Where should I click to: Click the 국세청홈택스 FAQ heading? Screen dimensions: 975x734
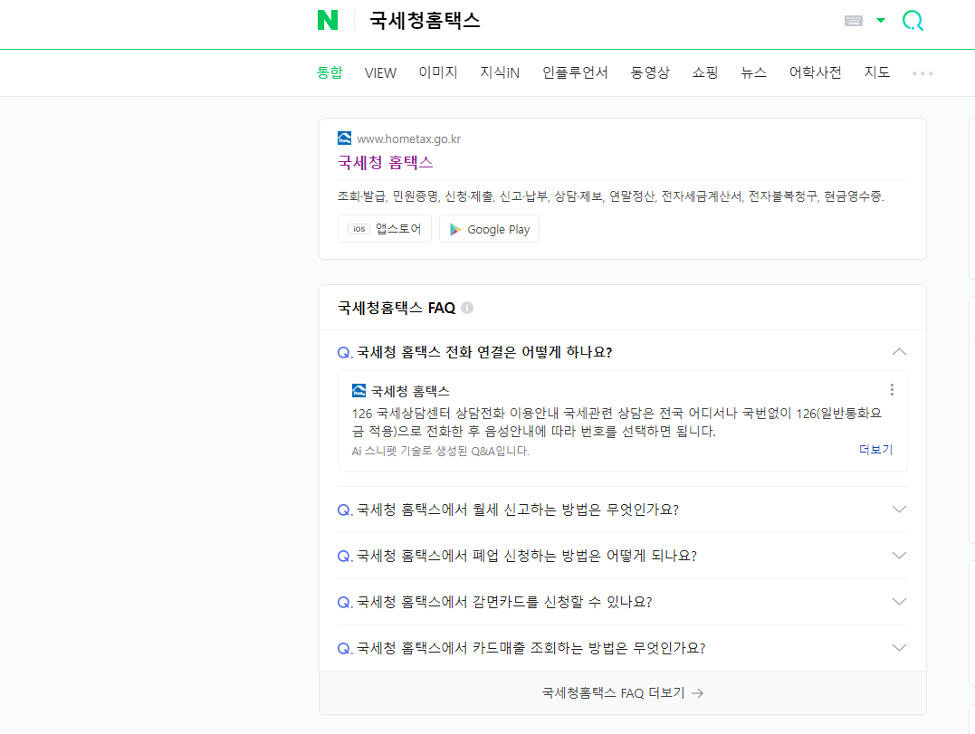(397, 308)
